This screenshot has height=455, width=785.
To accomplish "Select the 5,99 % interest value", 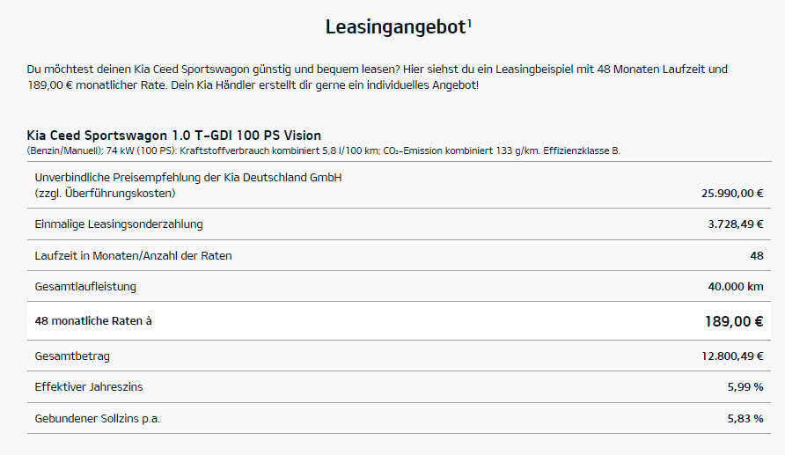I will click(x=745, y=387).
